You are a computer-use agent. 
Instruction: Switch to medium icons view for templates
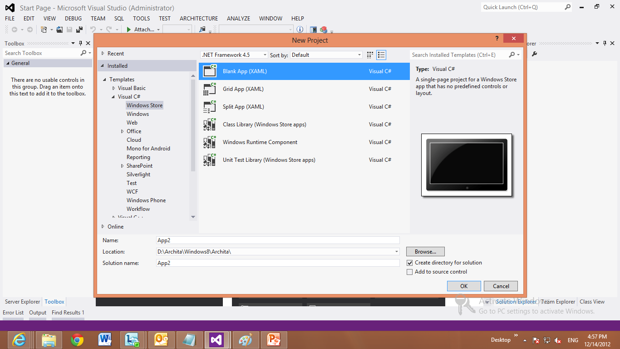click(x=369, y=55)
